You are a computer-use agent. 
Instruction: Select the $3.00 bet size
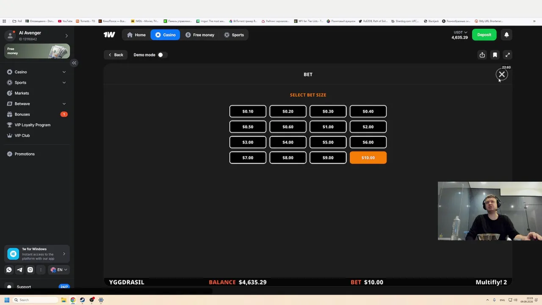pos(248,142)
